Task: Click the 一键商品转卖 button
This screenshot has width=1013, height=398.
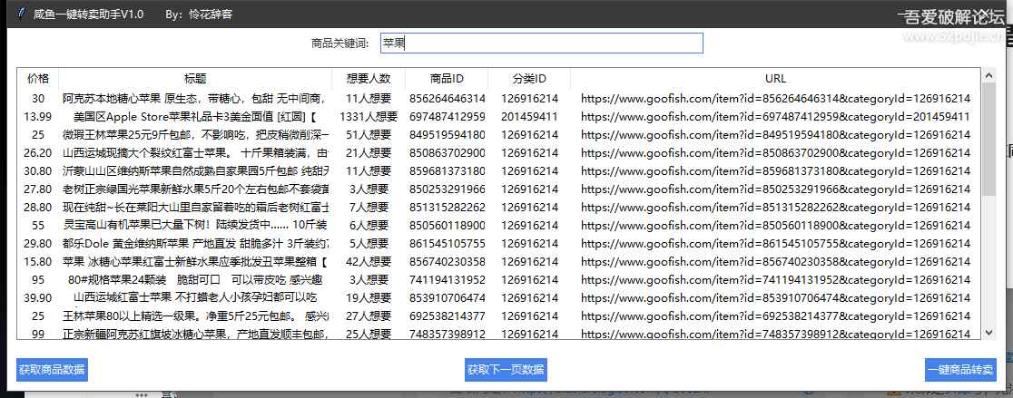Action: point(960,370)
